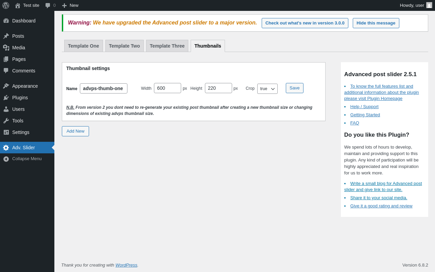Open Users menu item
Viewport: 435px width, 272px height.
[27, 109]
